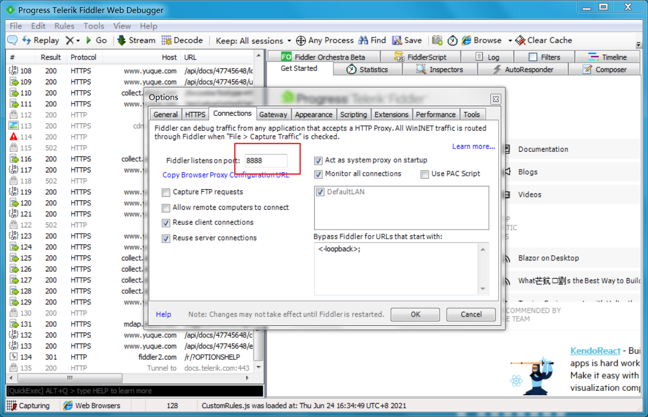
Task: Switch to General tab in Options
Action: 165,114
